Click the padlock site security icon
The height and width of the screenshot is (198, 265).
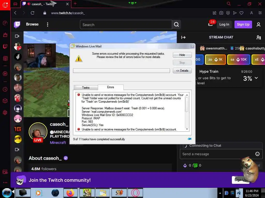coord(45,13)
